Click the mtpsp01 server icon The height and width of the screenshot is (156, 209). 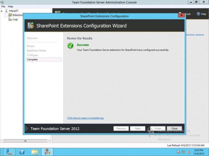pyautogui.click(x=6, y=11)
